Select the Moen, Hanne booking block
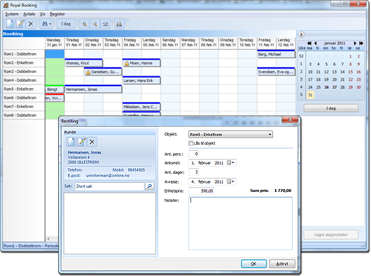 click(141, 63)
